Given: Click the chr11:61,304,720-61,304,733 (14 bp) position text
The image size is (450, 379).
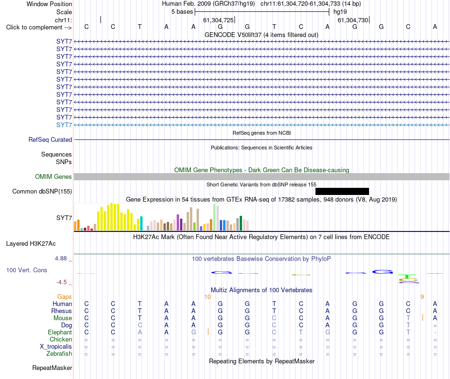Looking at the screenshot, I should (x=311, y=4).
